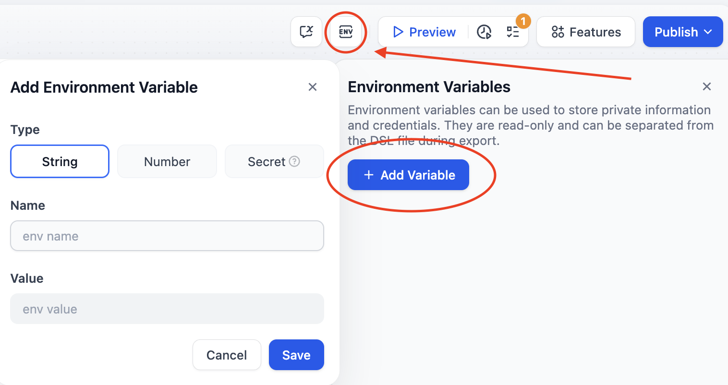Open the Features panel
This screenshot has width=728, height=385.
(586, 32)
